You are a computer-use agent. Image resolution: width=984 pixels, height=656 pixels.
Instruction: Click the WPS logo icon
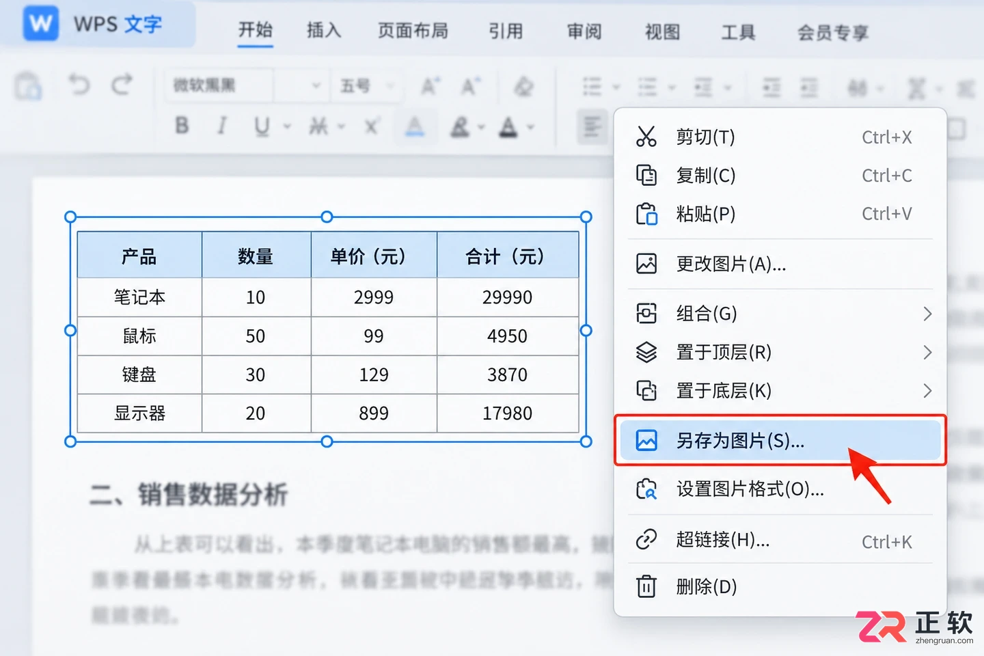tap(40, 23)
